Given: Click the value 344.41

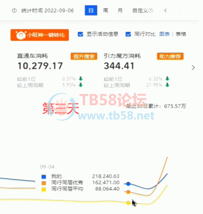Looking at the screenshot, I should [x=119, y=66].
